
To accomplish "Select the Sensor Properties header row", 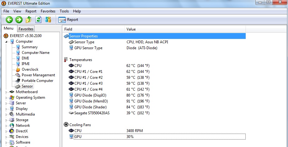I will tap(154, 36).
